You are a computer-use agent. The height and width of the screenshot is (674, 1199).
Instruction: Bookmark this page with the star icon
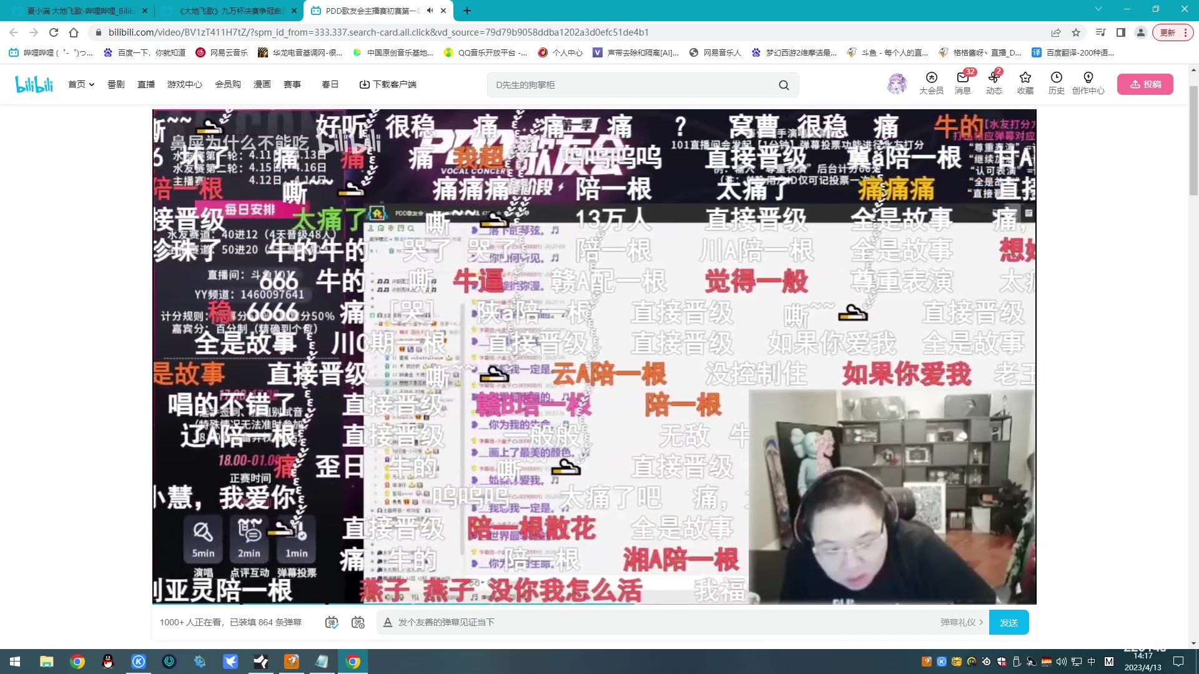pyautogui.click(x=1076, y=32)
